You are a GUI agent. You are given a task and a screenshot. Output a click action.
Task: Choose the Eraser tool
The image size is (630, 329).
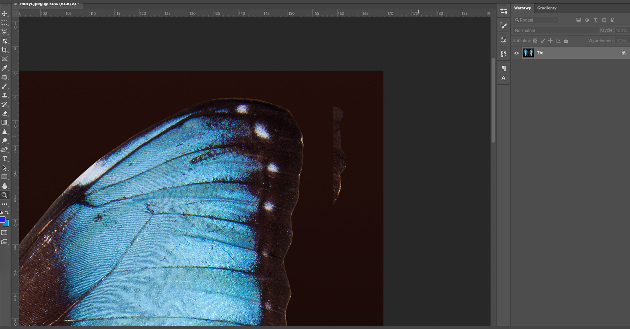5,113
